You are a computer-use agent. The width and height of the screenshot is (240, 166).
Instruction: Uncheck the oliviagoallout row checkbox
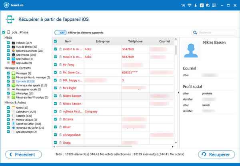tap(56, 135)
